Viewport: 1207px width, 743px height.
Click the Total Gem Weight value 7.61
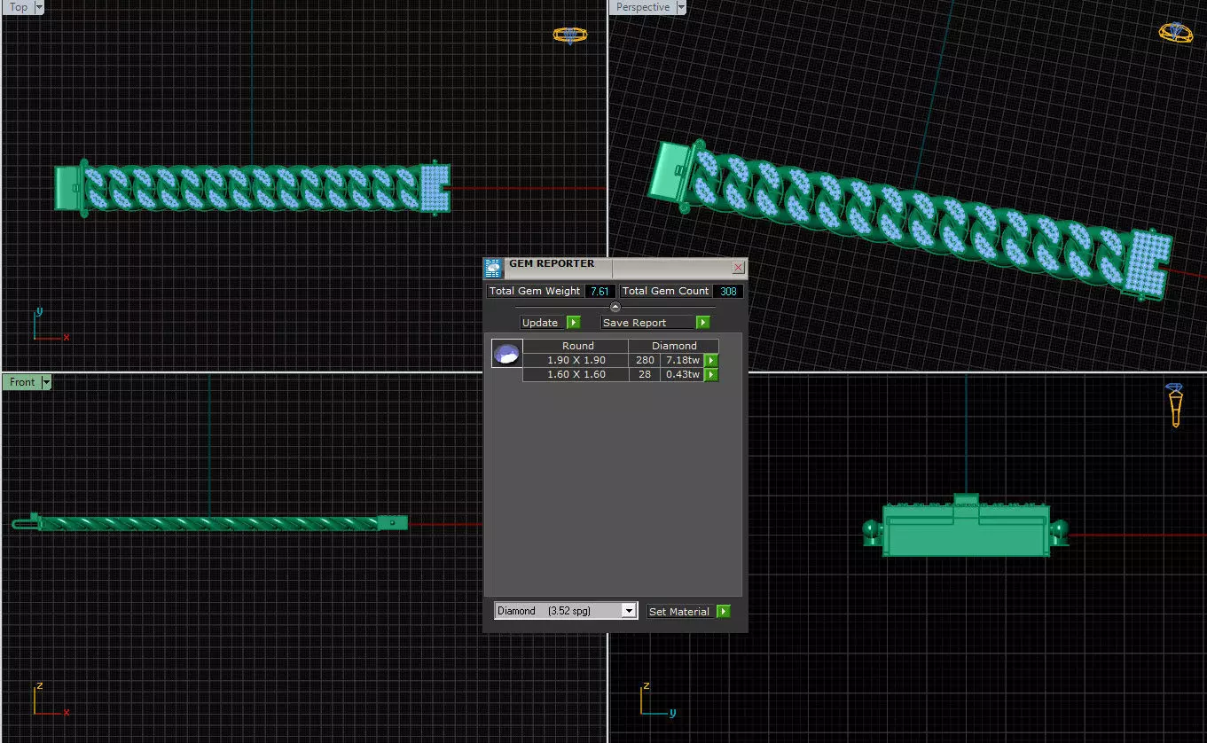click(600, 291)
